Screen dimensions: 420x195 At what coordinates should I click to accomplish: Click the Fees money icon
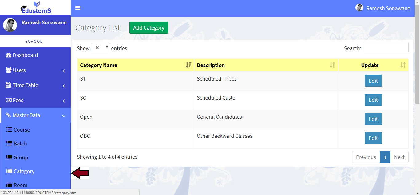pos(8,100)
